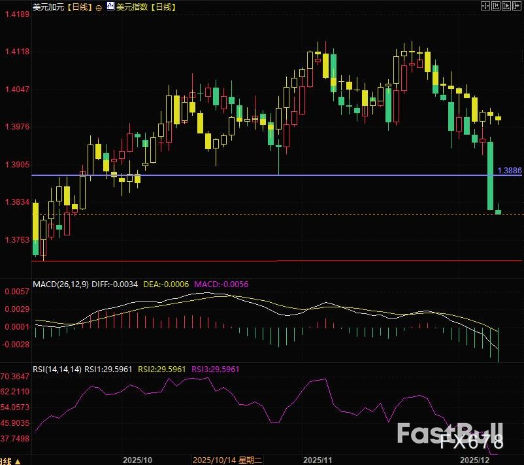Click the blue chart icon before 美元指数
Screen dimensions: 524x465
point(110,7)
